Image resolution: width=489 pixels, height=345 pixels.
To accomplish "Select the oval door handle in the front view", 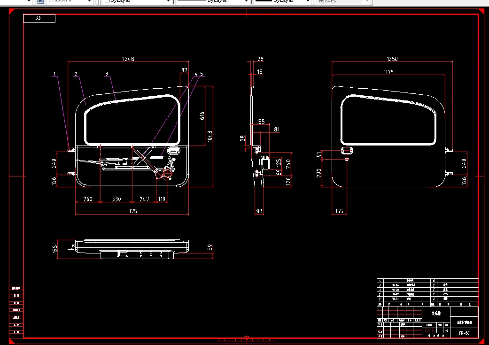I will click(x=174, y=151).
